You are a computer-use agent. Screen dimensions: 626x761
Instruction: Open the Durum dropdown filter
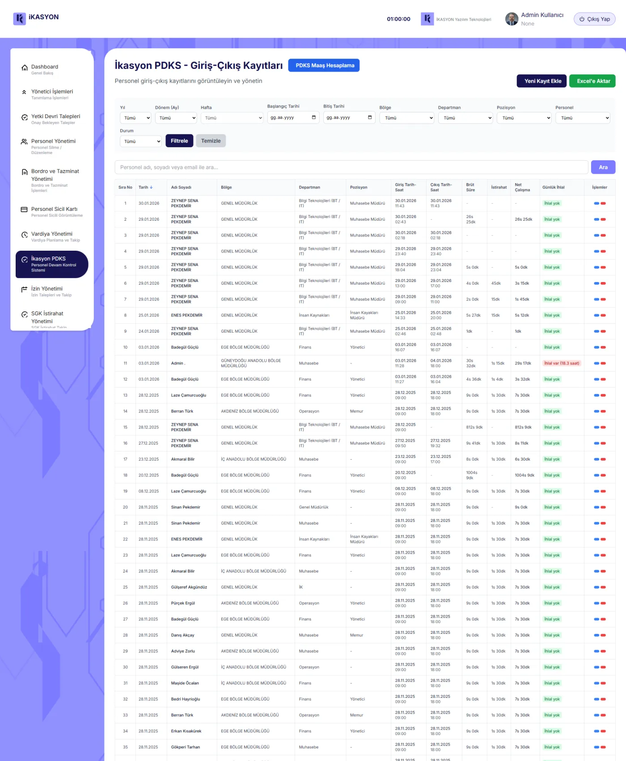point(141,141)
